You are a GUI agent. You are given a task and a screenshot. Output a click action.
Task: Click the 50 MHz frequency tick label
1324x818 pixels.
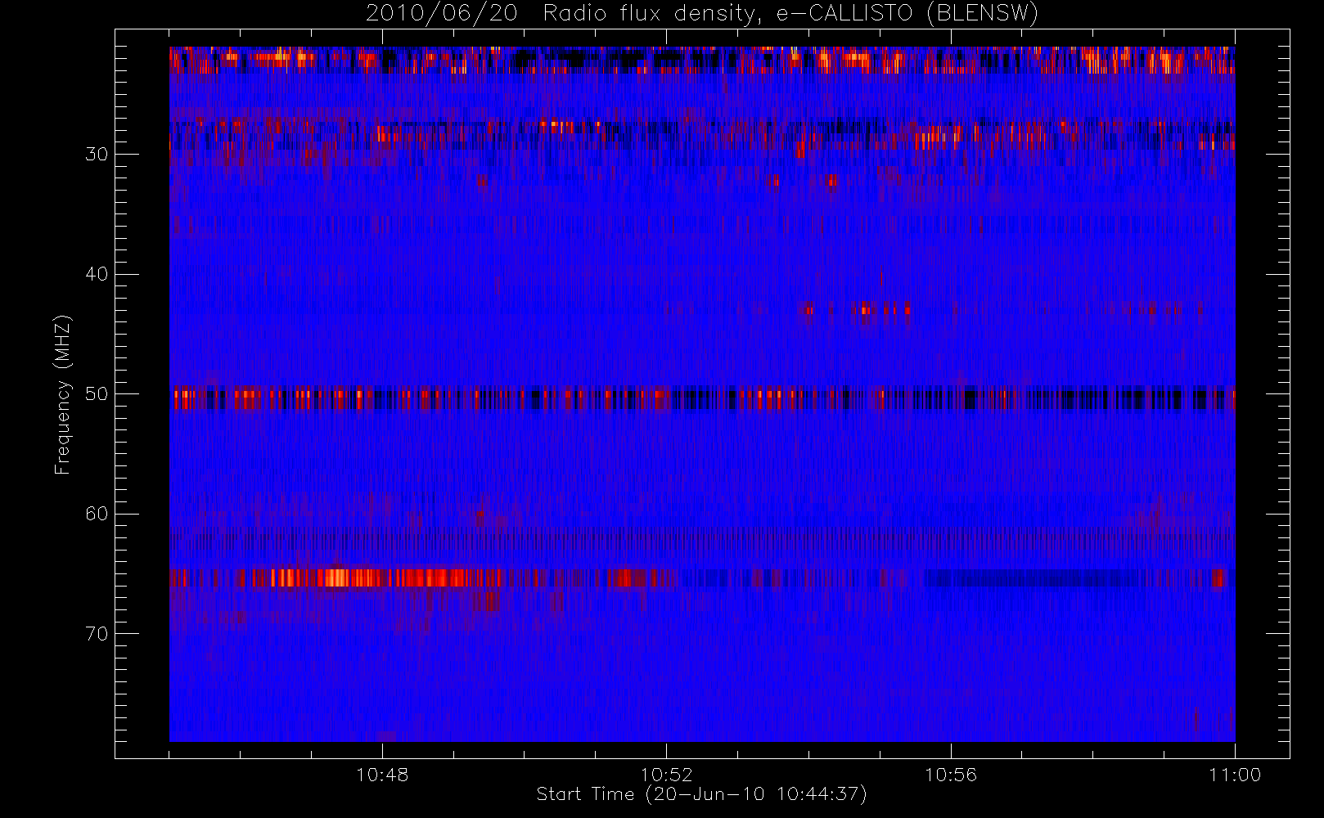click(97, 394)
